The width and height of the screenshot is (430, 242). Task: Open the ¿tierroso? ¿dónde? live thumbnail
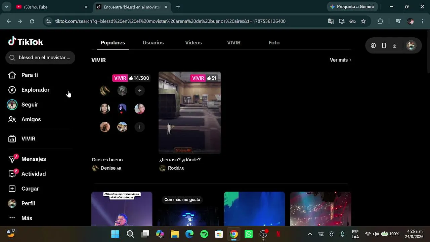(x=189, y=113)
